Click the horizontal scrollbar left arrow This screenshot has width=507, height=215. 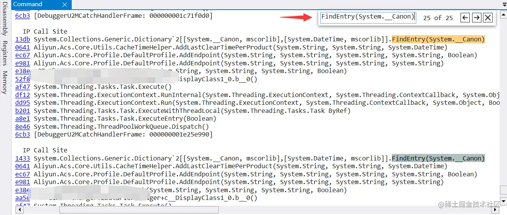[x=19, y=209]
